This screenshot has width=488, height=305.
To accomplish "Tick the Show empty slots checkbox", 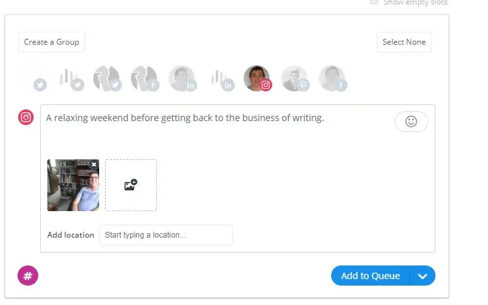I will click(x=374, y=2).
